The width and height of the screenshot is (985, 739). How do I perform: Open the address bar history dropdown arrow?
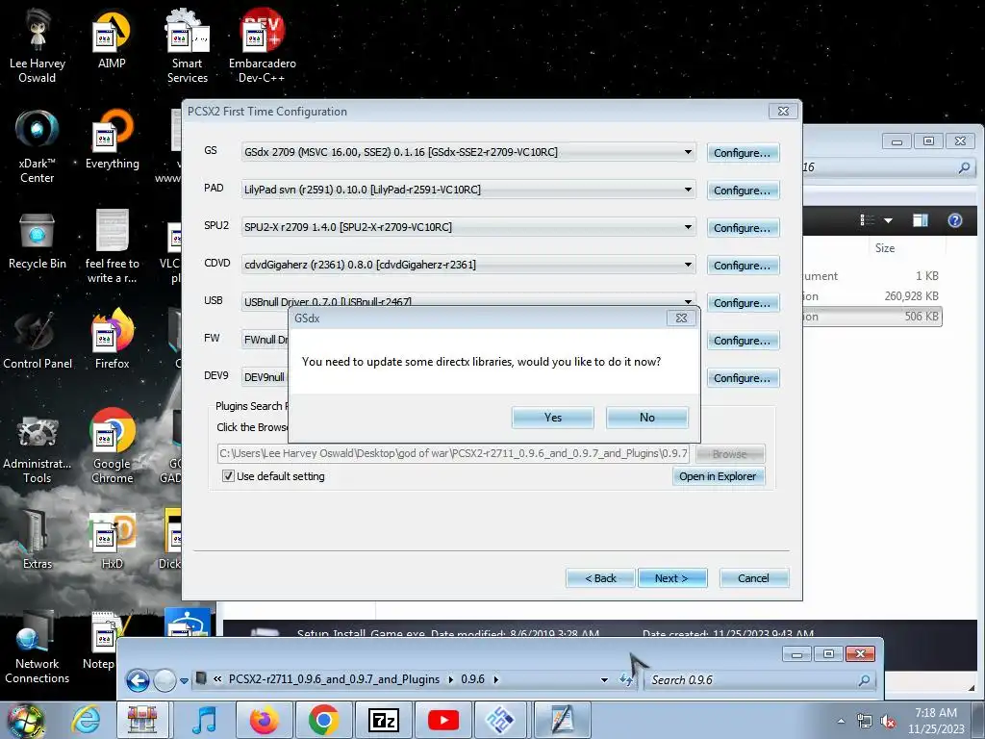coord(604,680)
